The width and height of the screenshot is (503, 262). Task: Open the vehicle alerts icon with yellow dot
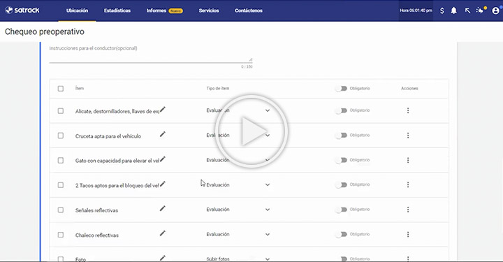click(x=481, y=10)
